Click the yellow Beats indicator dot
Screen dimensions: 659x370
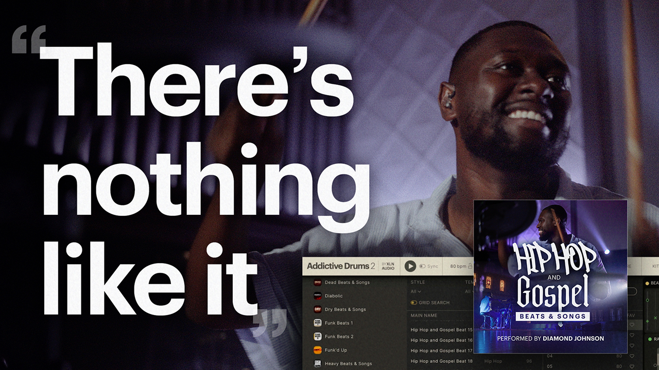(x=647, y=283)
